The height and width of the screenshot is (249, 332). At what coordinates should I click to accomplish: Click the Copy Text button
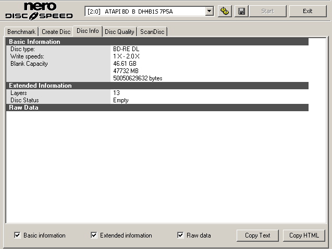[257, 235]
